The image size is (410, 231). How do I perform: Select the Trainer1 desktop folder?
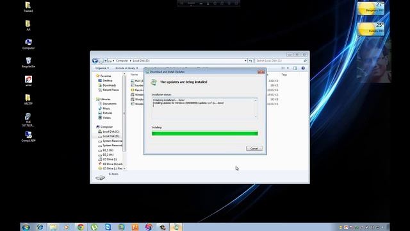[x=28, y=7]
